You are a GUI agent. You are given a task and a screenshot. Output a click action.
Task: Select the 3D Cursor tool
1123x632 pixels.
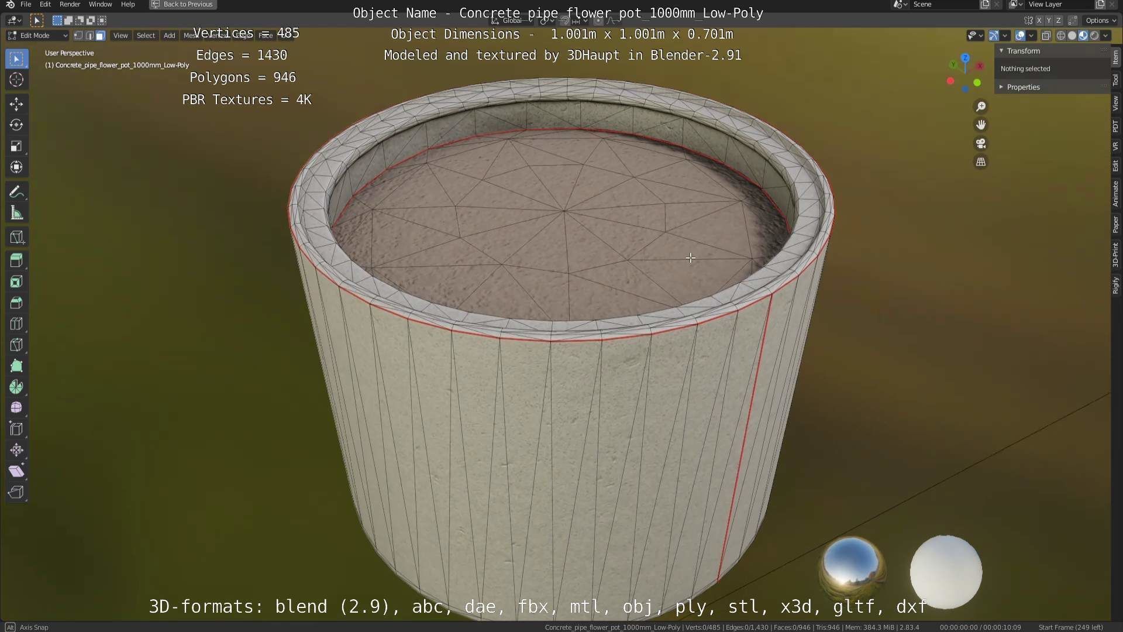click(16, 80)
